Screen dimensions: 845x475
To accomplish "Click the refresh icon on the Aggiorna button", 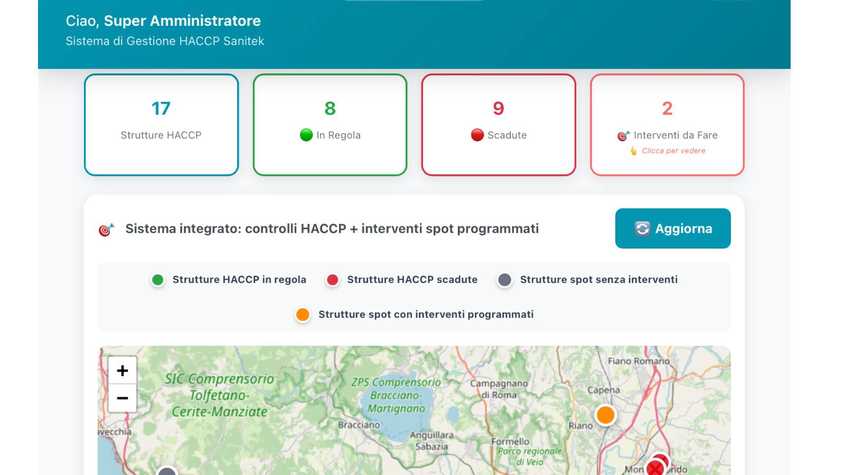I will point(642,229).
